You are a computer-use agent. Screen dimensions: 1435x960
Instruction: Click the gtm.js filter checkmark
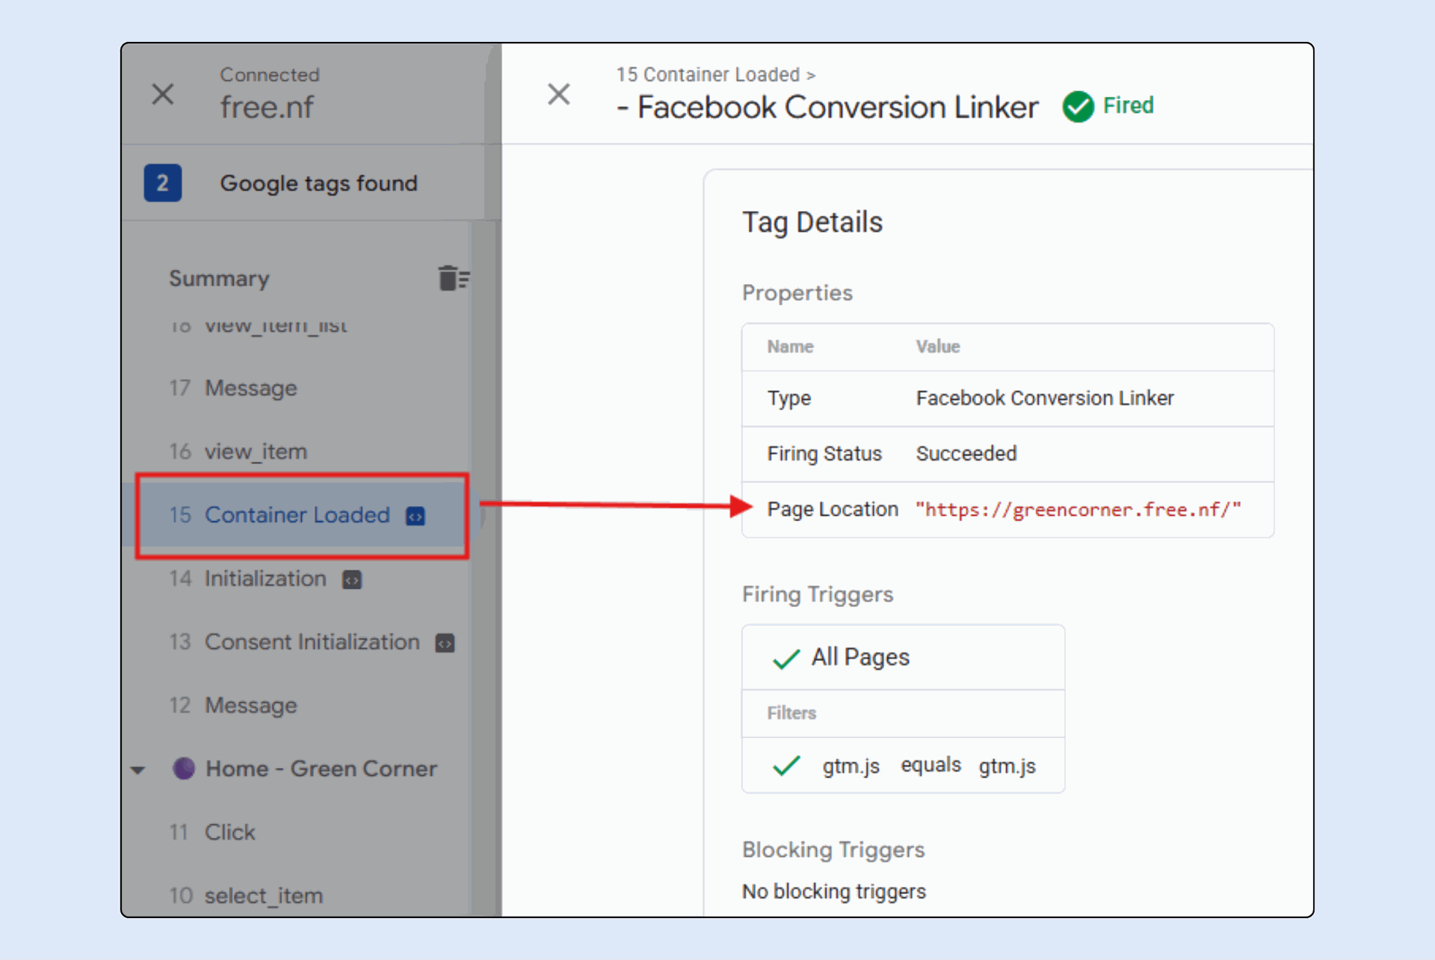[x=786, y=766]
